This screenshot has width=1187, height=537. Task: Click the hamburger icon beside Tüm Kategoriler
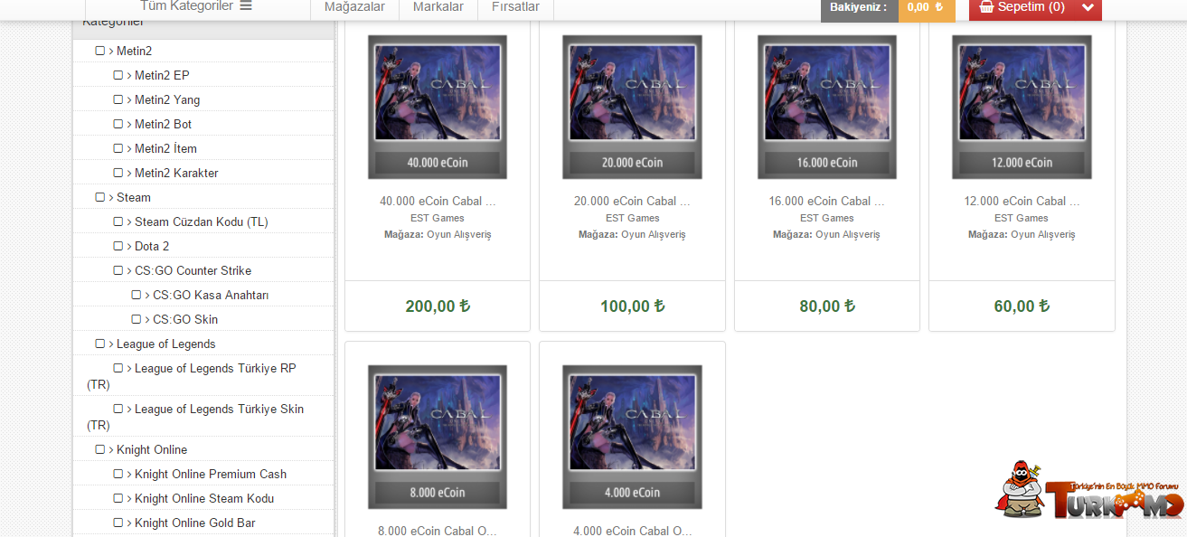(246, 6)
